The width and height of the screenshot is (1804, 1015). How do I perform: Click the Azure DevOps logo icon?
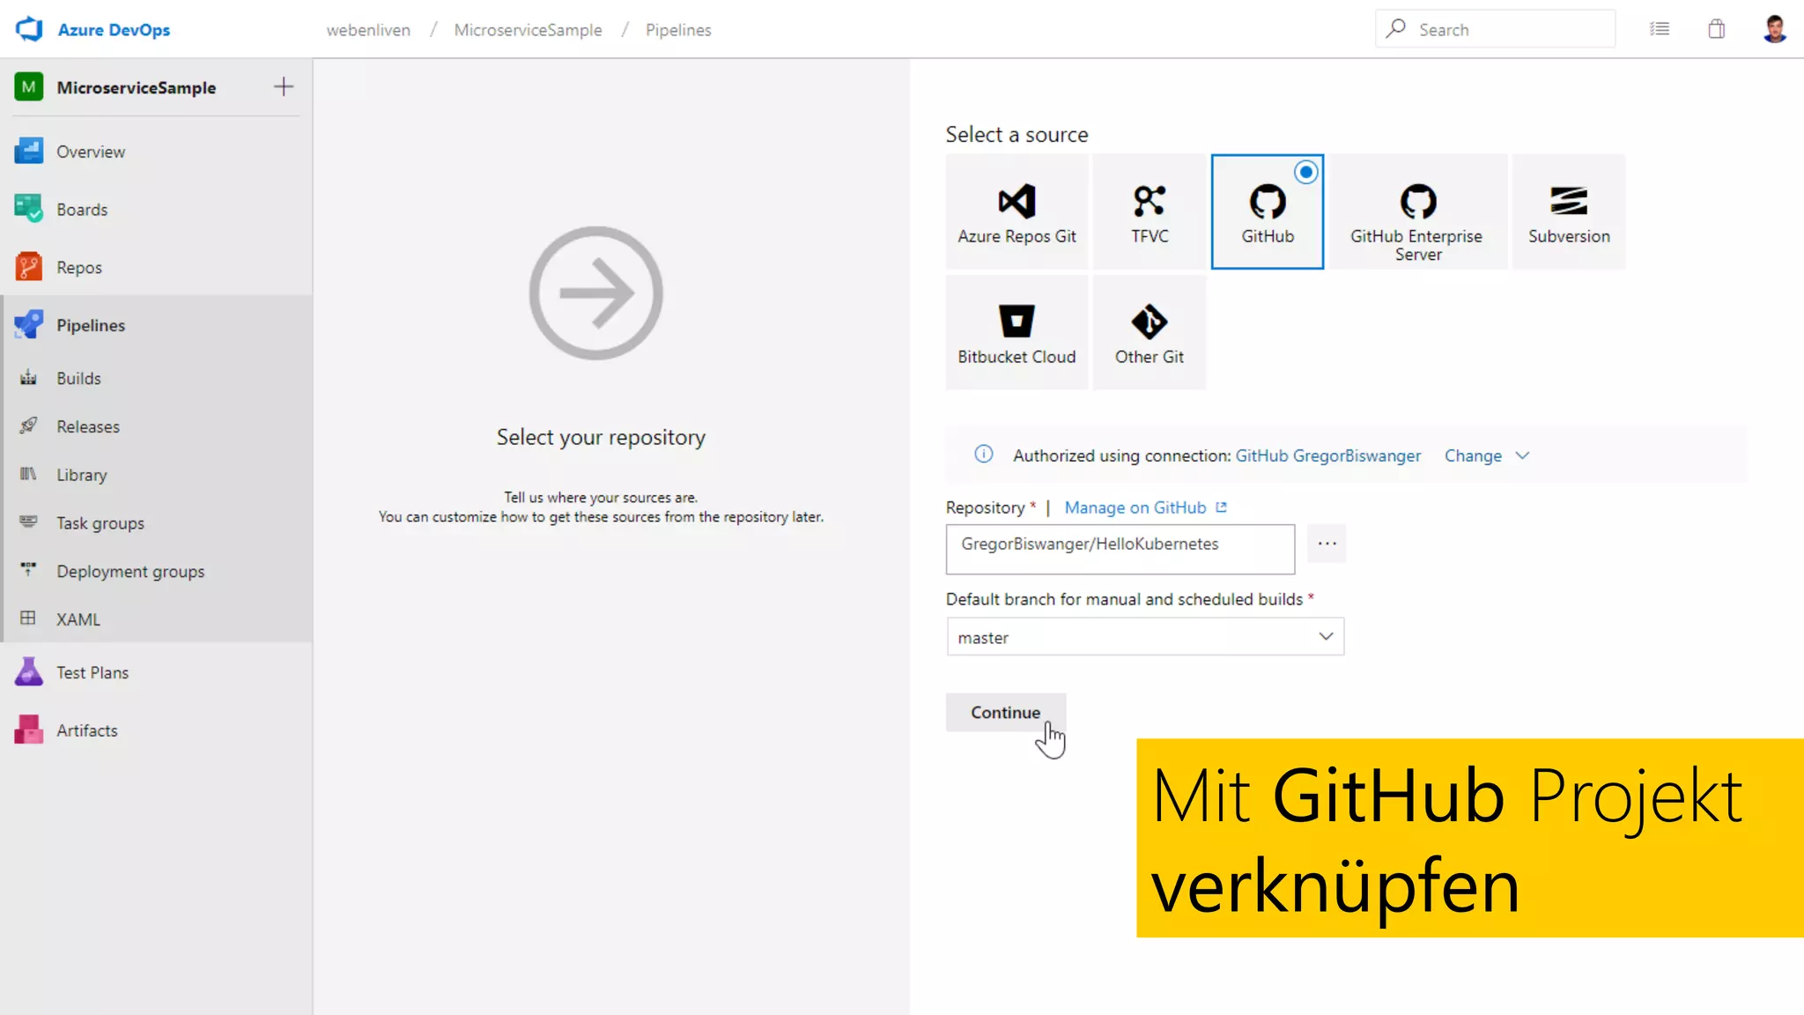pos(29,29)
